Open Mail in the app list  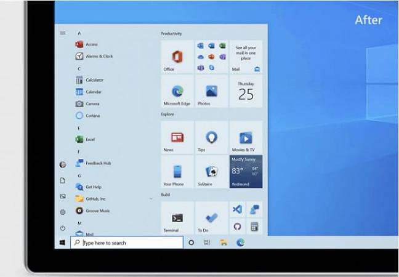[x=84, y=233]
